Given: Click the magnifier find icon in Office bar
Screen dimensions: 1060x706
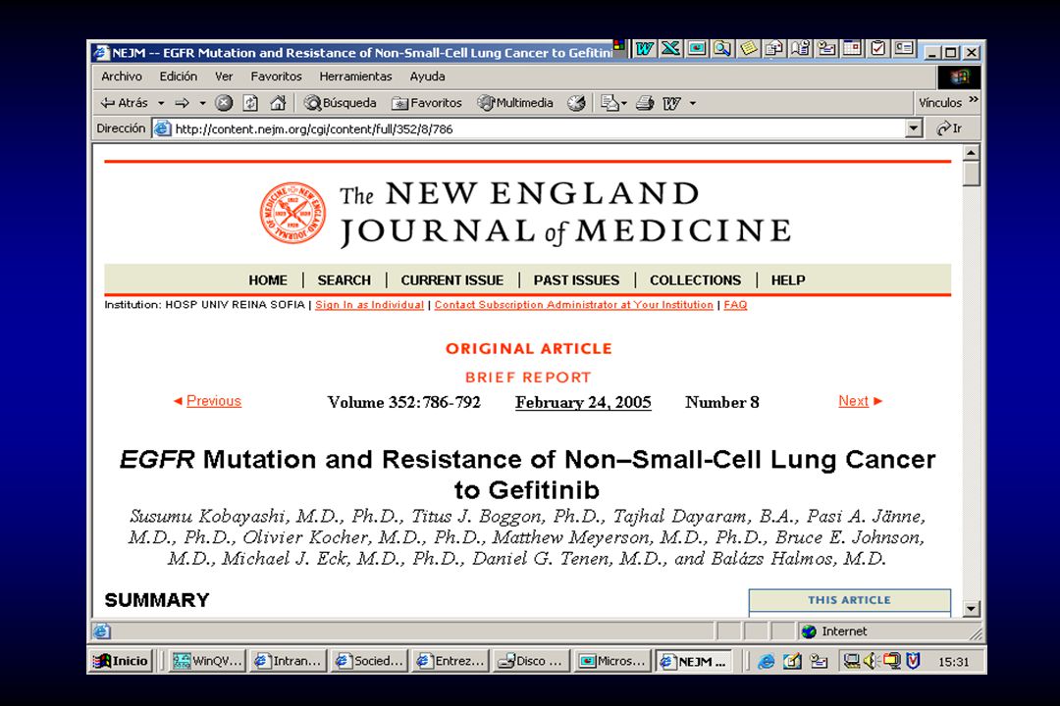Looking at the screenshot, I should (x=722, y=49).
